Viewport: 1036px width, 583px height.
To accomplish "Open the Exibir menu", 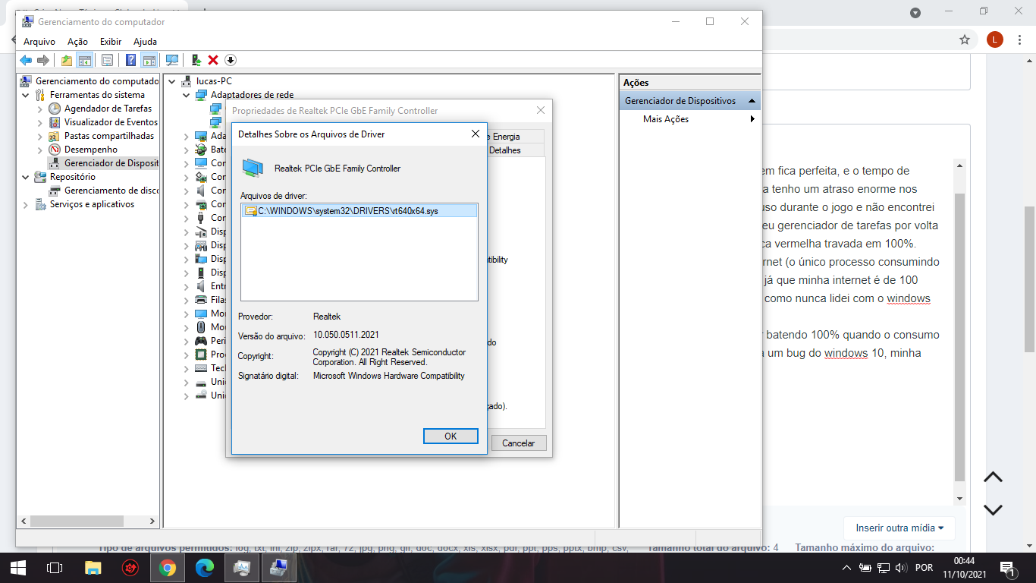I will pos(111,42).
